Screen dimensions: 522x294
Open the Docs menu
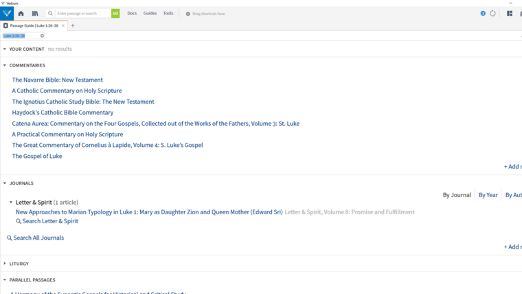(x=132, y=13)
